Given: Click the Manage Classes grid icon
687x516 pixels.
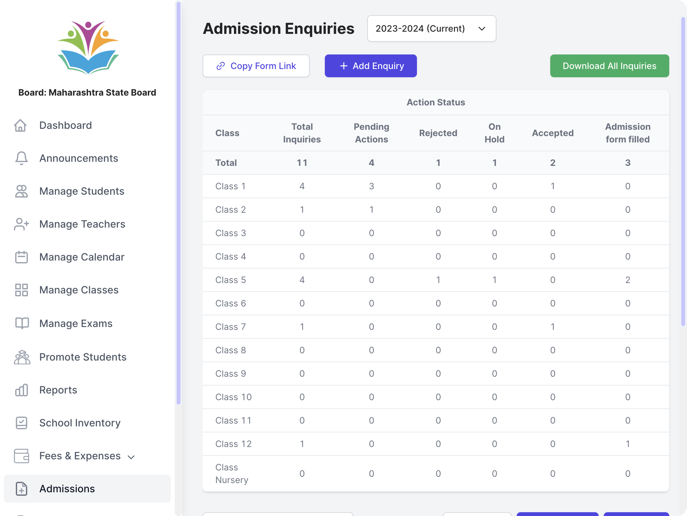Looking at the screenshot, I should pyautogui.click(x=22, y=290).
